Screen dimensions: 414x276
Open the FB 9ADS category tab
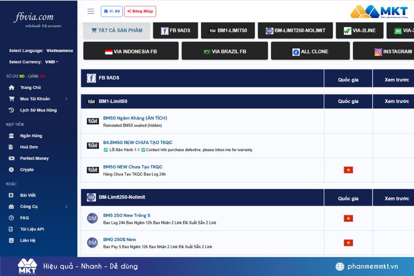click(176, 30)
